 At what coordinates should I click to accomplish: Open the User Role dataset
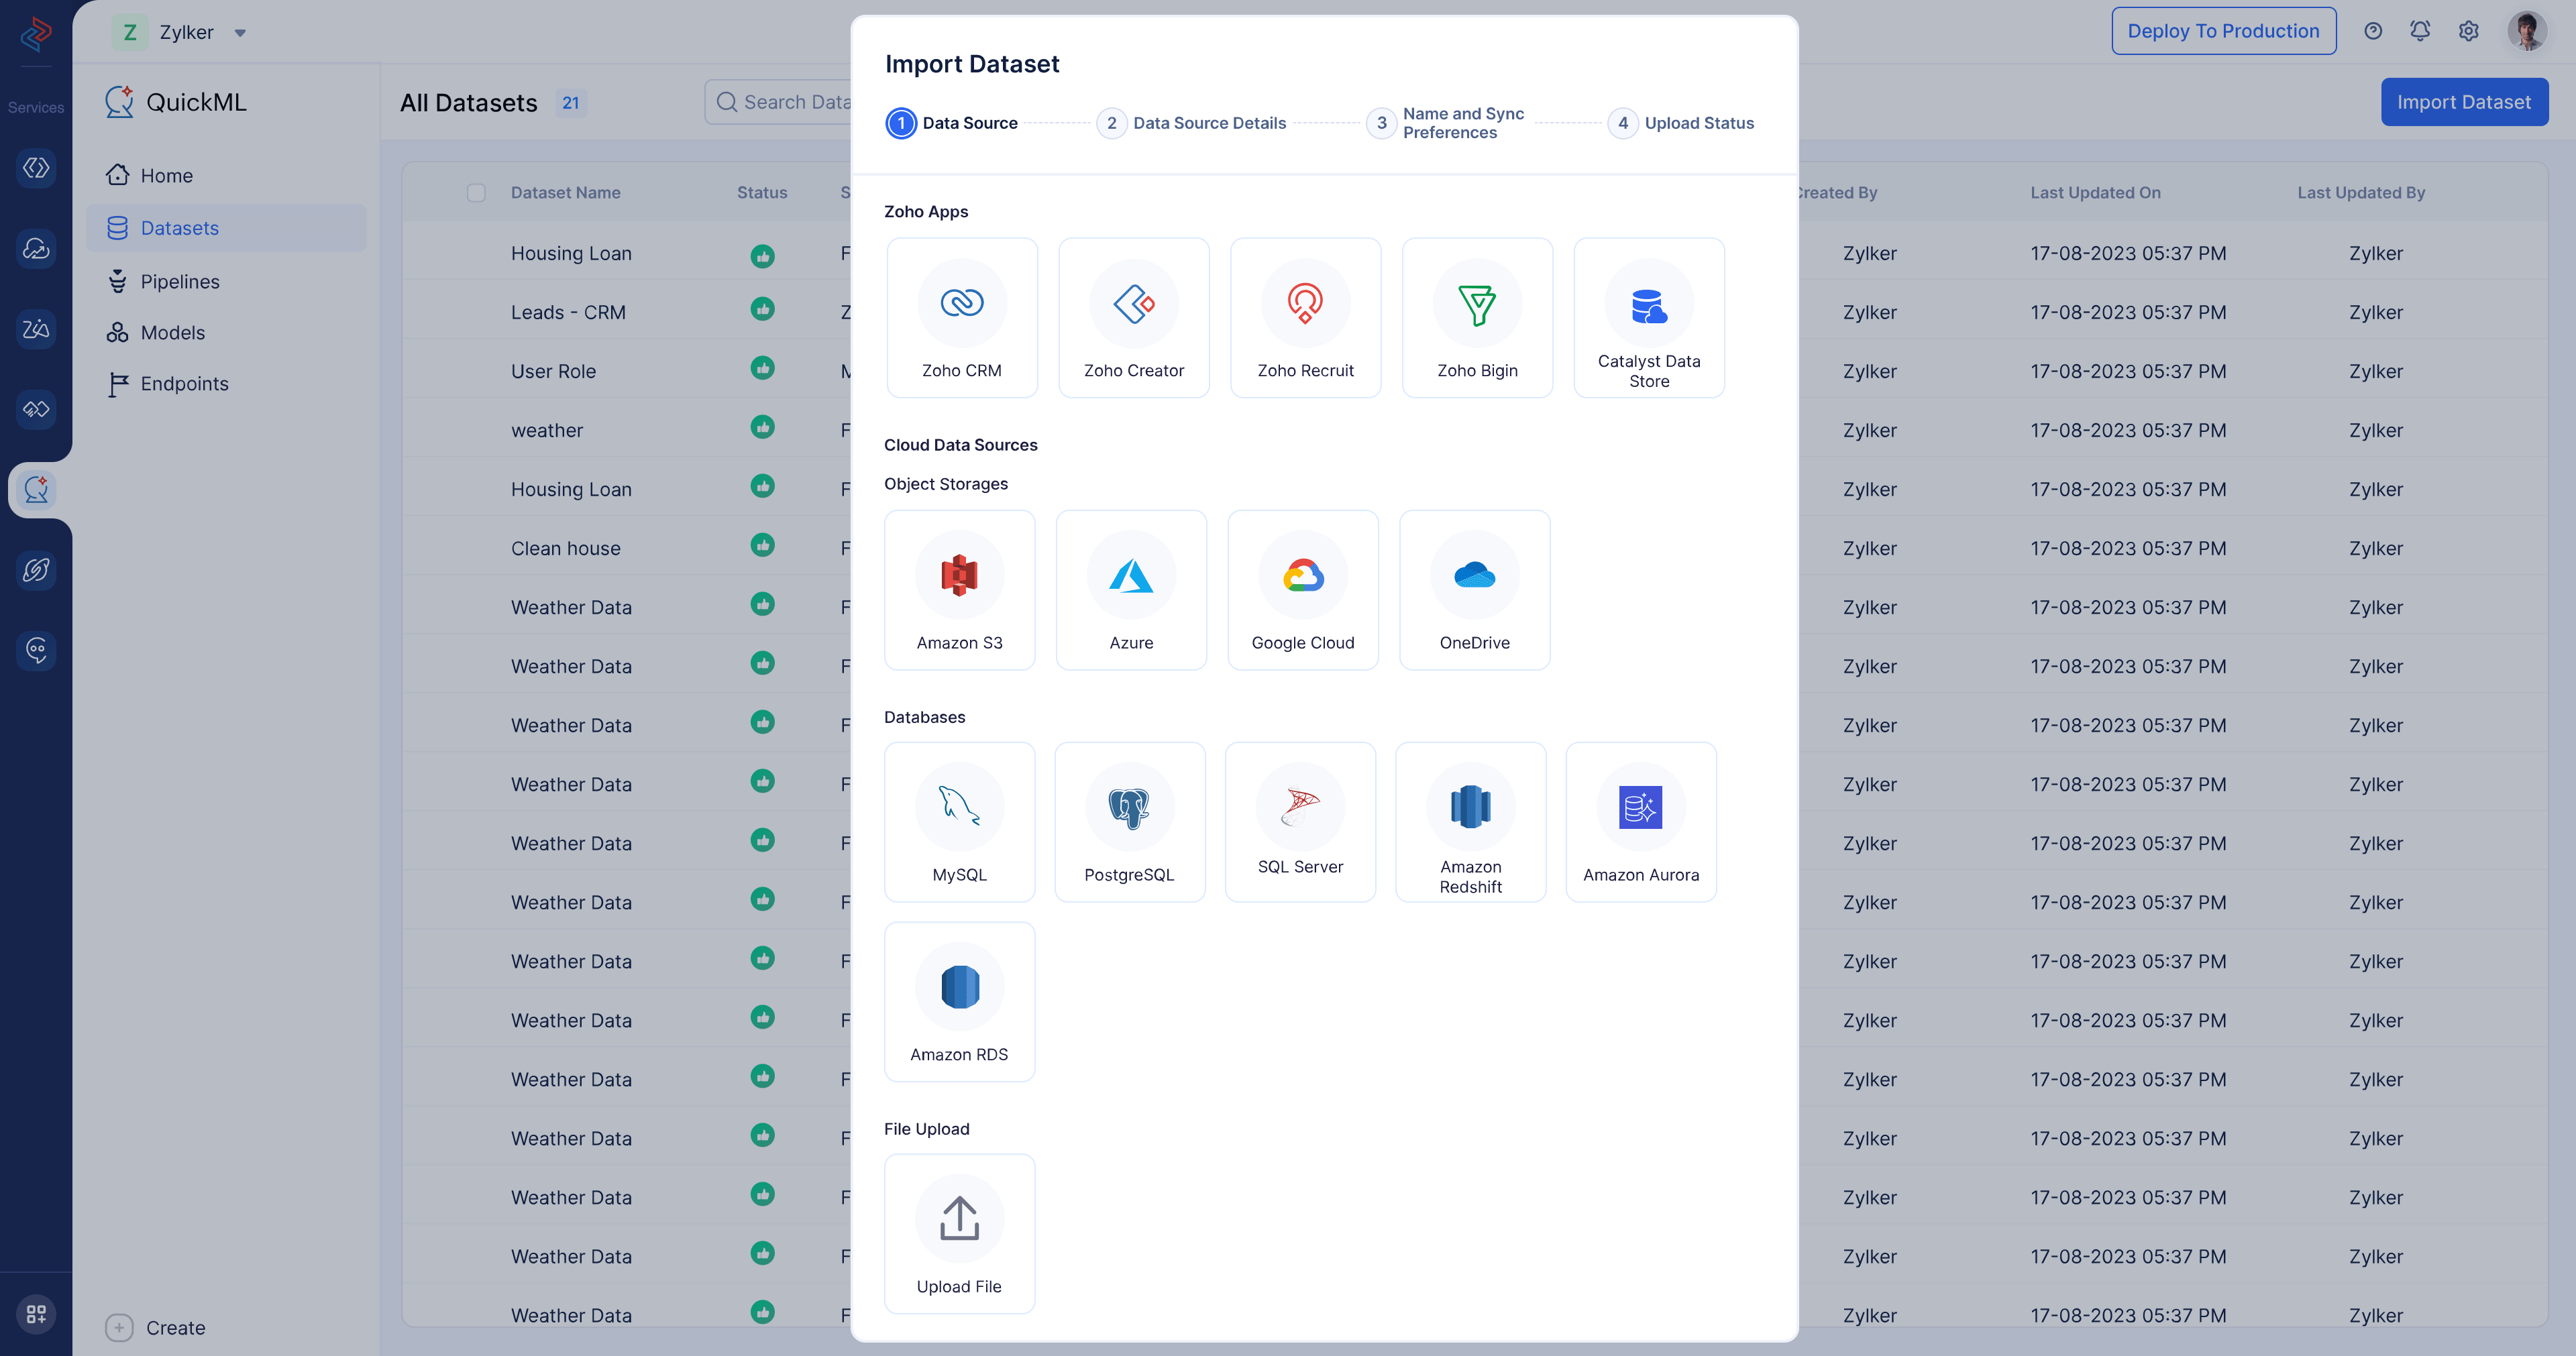553,371
